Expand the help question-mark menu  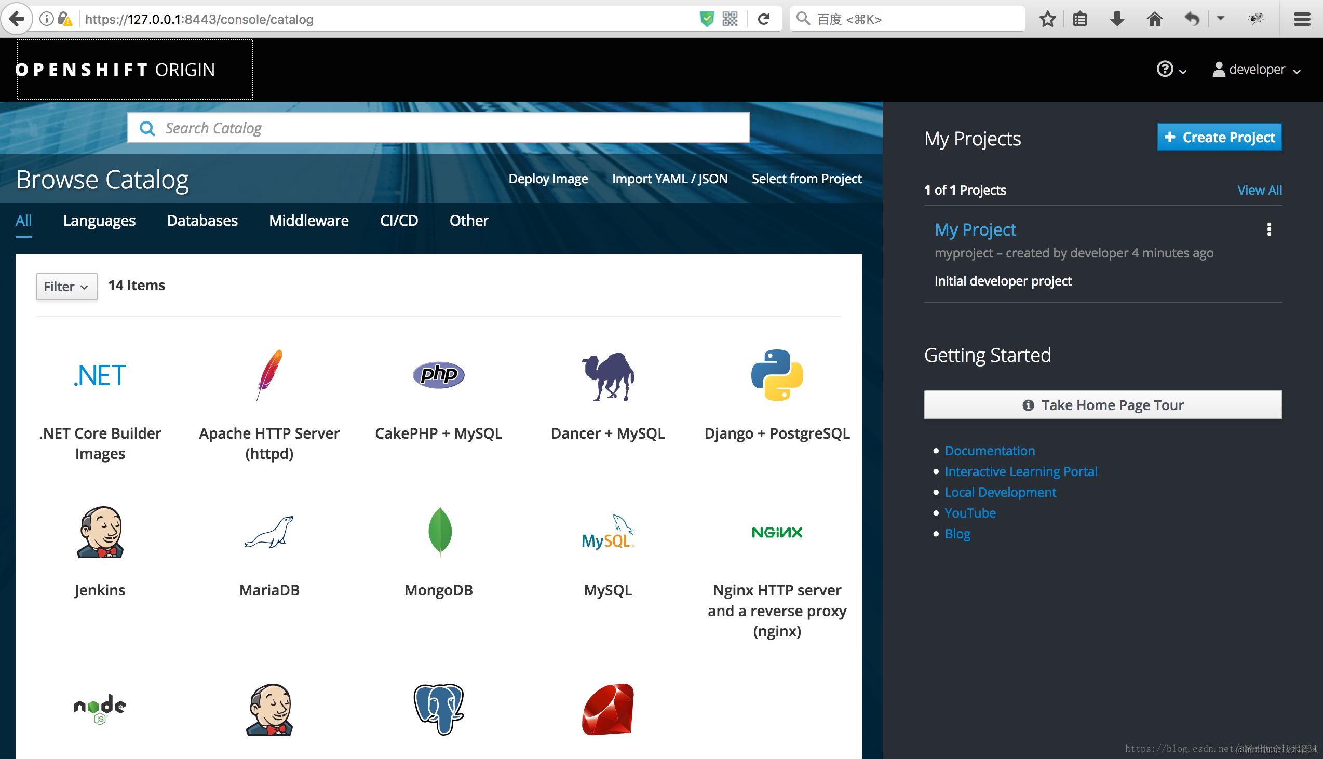point(1171,70)
